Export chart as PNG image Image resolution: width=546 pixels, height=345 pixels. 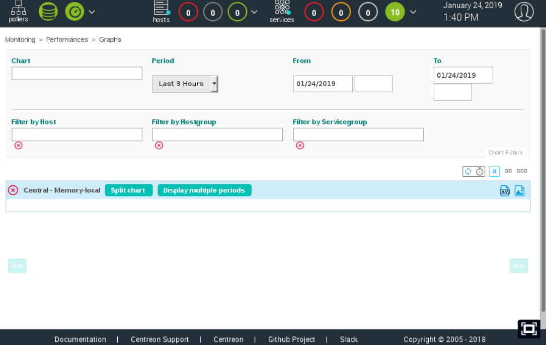[519, 190]
